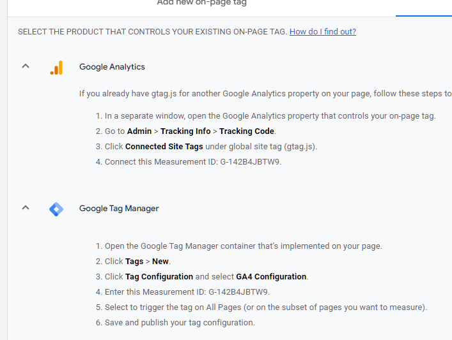Click the bold 'Tag Configuration' text
The width and height of the screenshot is (452, 340).
coord(159,277)
